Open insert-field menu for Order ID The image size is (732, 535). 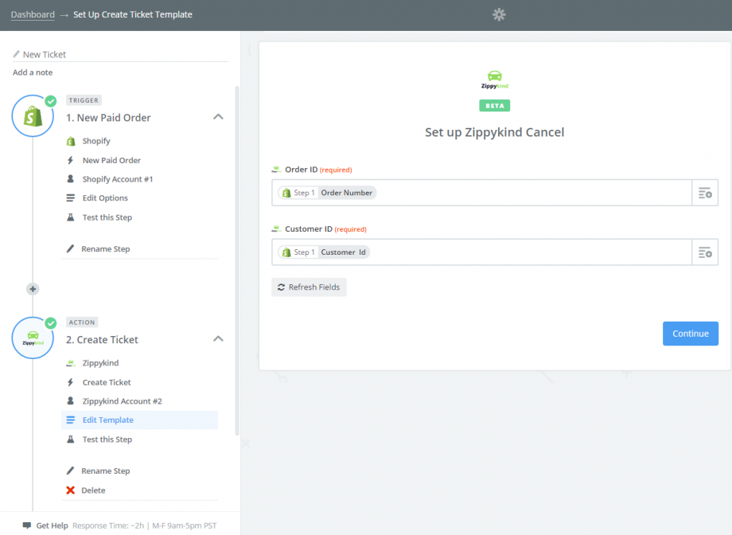click(x=705, y=193)
